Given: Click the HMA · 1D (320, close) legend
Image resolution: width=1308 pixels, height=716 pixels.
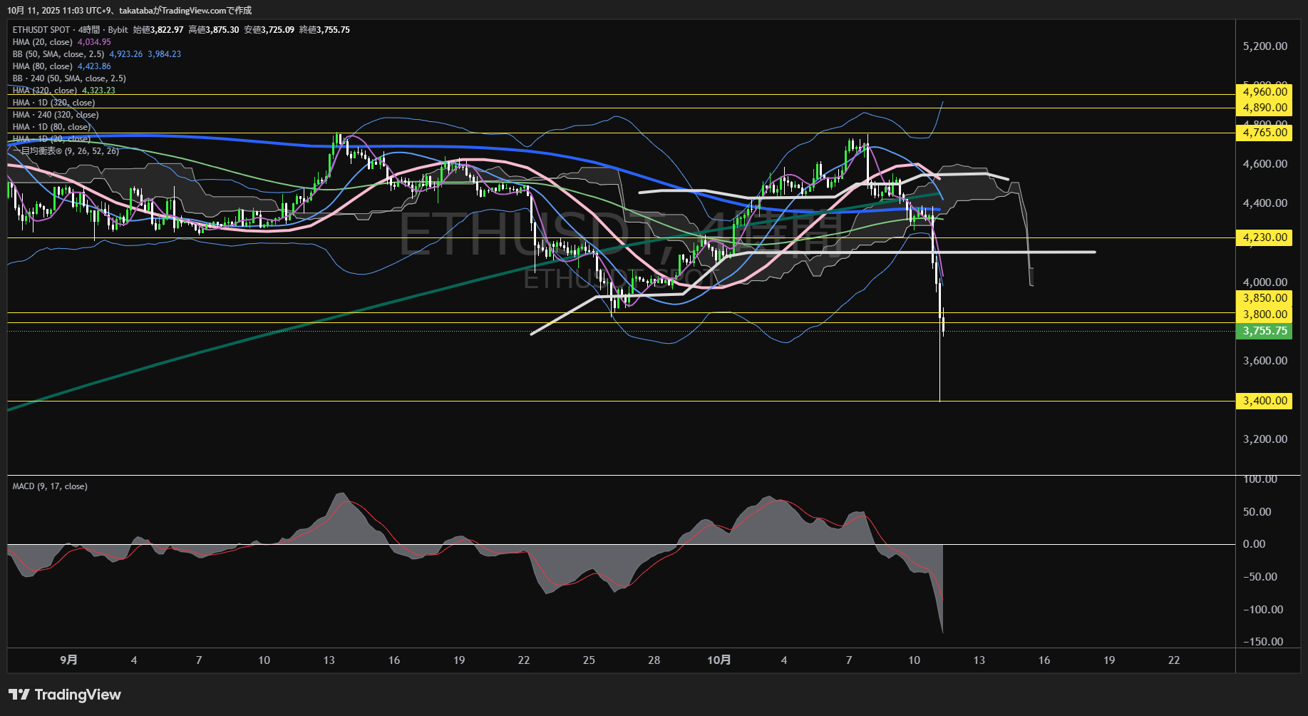Looking at the screenshot, I should click(53, 103).
